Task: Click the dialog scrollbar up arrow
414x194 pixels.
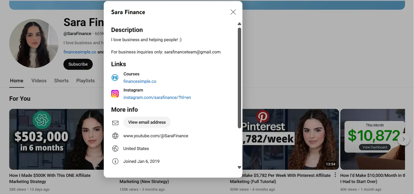Action: click(239, 24)
